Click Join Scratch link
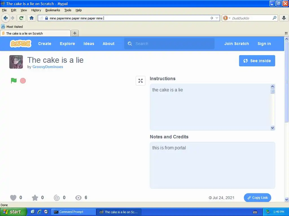This screenshot has width=289, height=216. (237, 44)
